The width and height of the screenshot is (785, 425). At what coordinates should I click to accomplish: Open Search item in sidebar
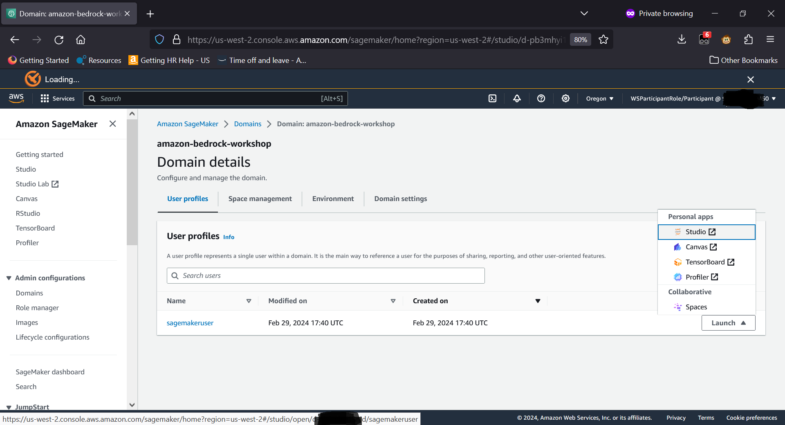(26, 387)
